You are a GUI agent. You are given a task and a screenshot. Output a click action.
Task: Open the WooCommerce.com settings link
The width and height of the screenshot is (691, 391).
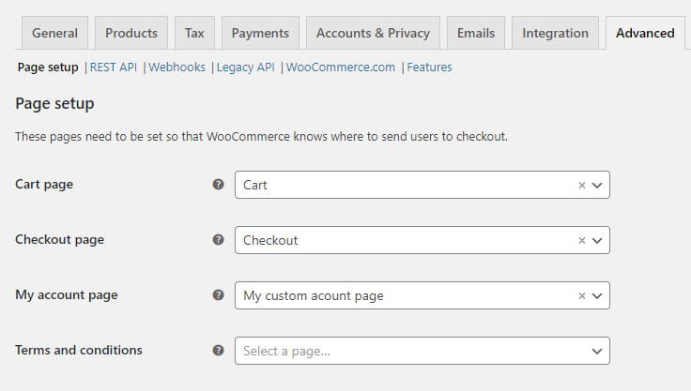[x=341, y=68]
